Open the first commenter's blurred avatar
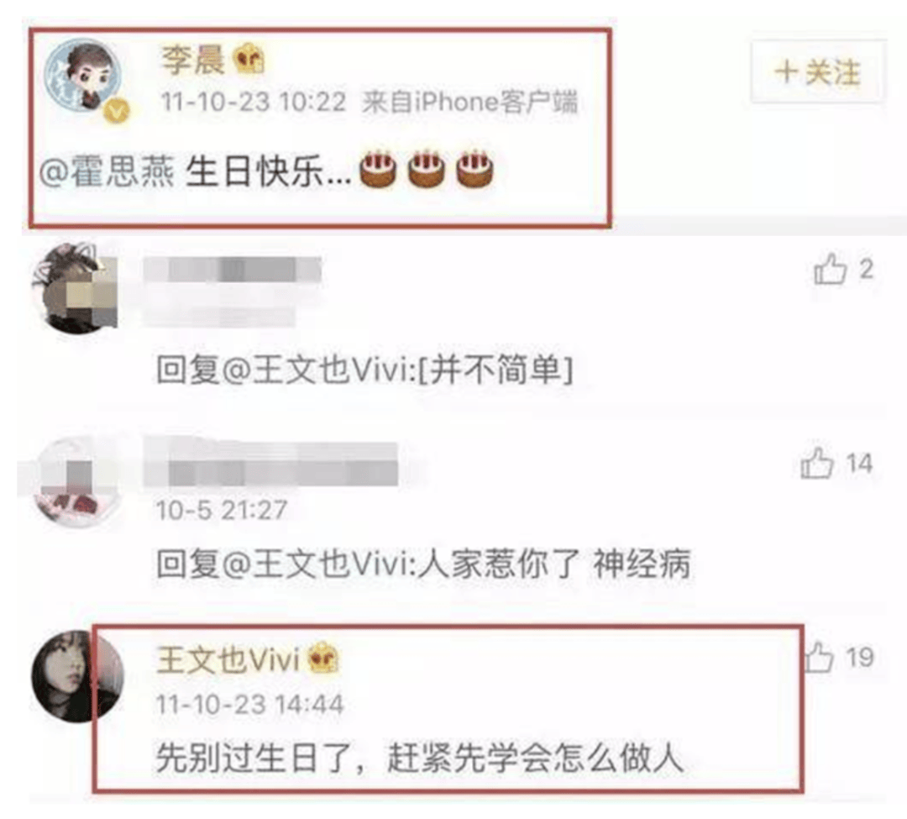Viewport: 907px width, 819px height. pos(74,288)
